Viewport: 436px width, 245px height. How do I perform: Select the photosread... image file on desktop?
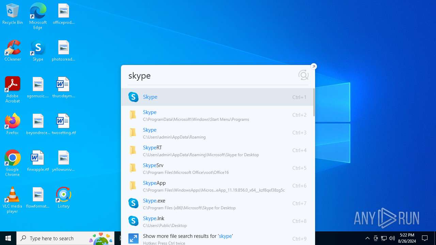[x=64, y=51]
